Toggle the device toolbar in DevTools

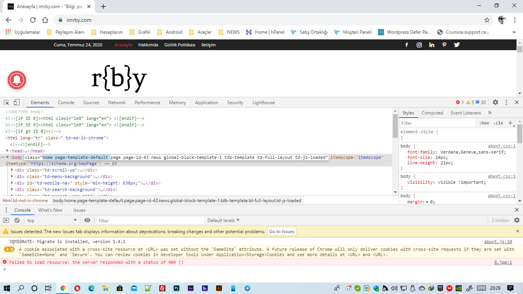[x=16, y=103]
